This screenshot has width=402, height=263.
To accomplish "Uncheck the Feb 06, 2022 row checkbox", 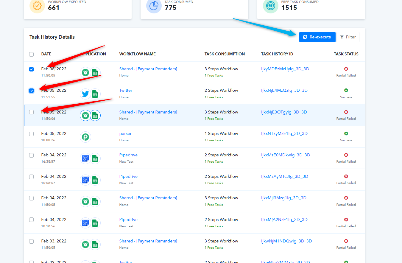I will [32, 69].
